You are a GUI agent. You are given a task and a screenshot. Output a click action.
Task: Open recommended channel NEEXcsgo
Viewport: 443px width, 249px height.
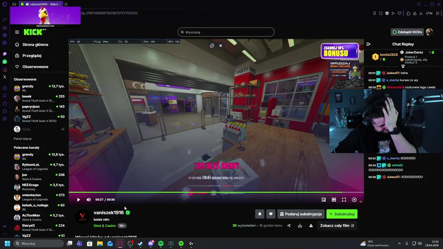pyautogui.click(x=39, y=187)
